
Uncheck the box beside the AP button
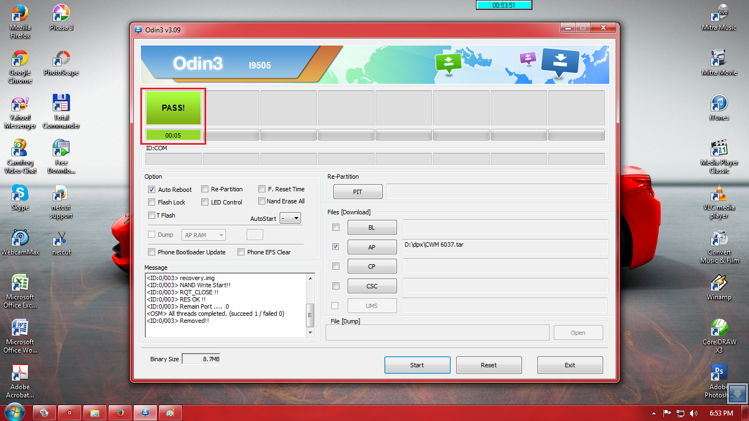pyautogui.click(x=336, y=247)
